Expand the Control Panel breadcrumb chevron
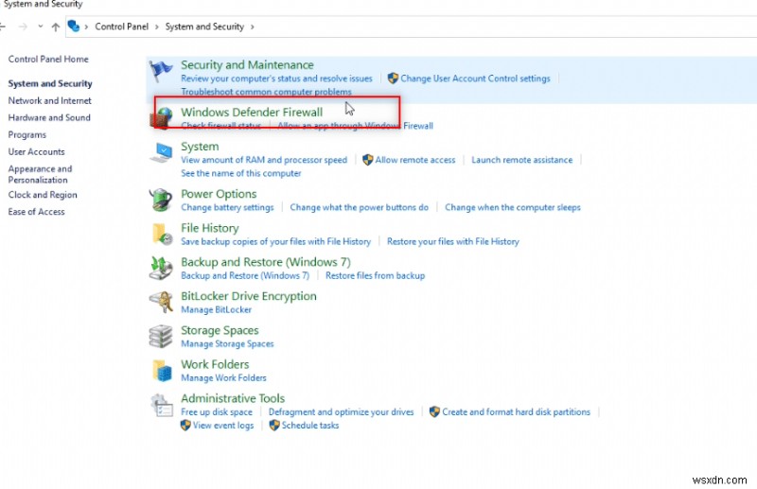The width and height of the screenshot is (757, 489). coord(88,27)
